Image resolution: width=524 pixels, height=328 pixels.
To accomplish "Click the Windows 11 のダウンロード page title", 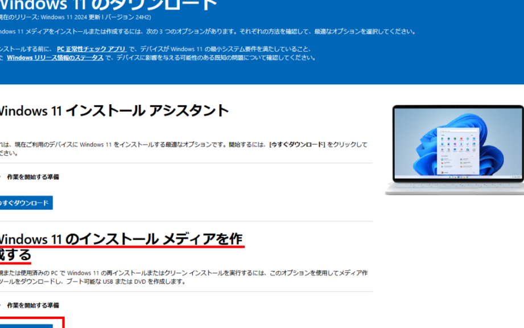I will pos(108,5).
